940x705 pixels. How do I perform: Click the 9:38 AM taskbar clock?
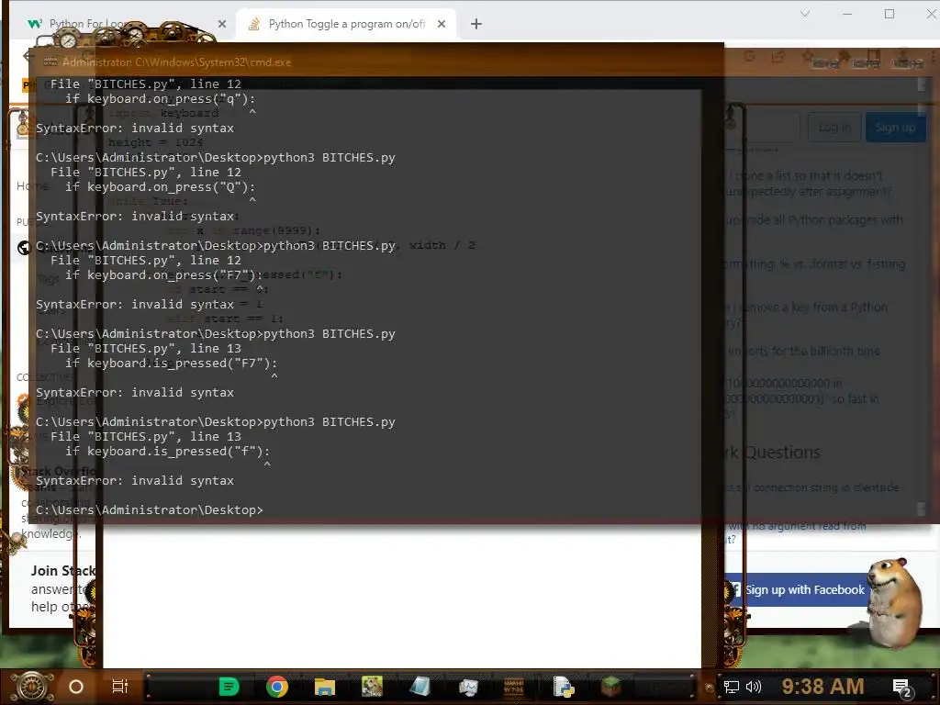(822, 687)
